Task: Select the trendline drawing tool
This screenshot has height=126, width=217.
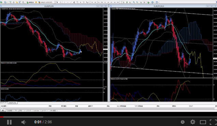Action: (x=71, y=2)
